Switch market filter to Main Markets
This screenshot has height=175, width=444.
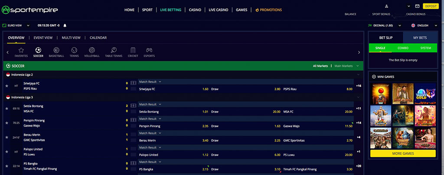343,66
